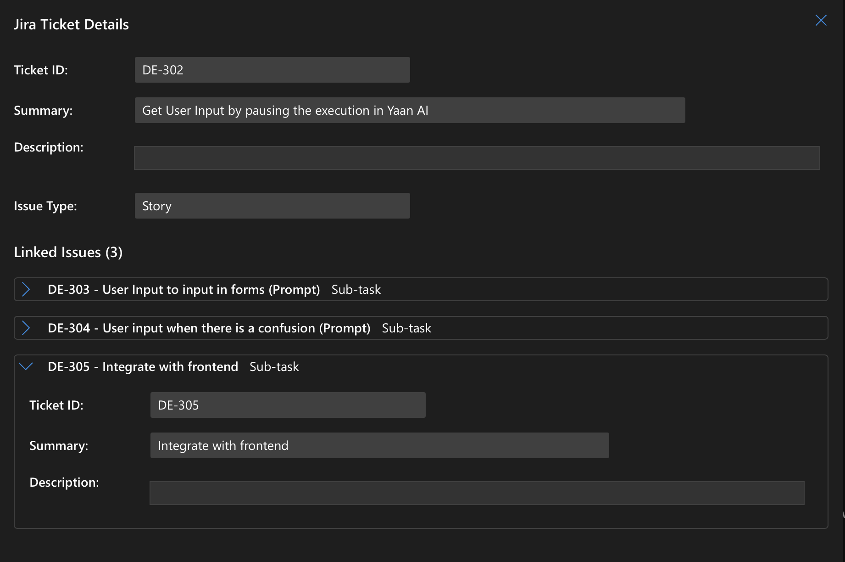The width and height of the screenshot is (845, 562).
Task: Focus the main ticket's empty Description box
Action: [x=477, y=158]
